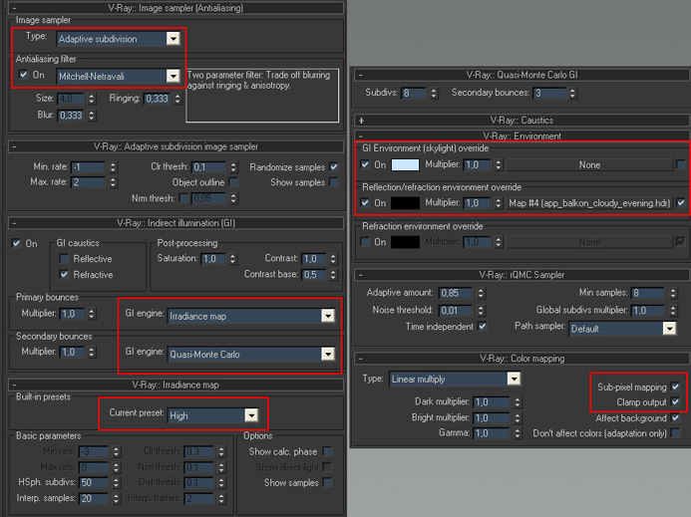Click the GI Environment skylight color swatch
This screenshot has height=517, width=691.
coord(405,164)
